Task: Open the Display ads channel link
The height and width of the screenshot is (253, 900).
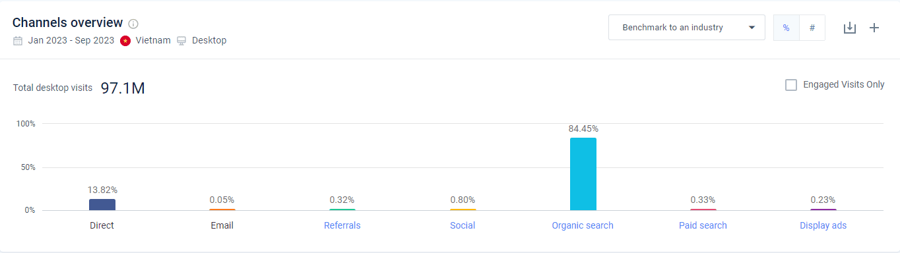Action: 823,225
